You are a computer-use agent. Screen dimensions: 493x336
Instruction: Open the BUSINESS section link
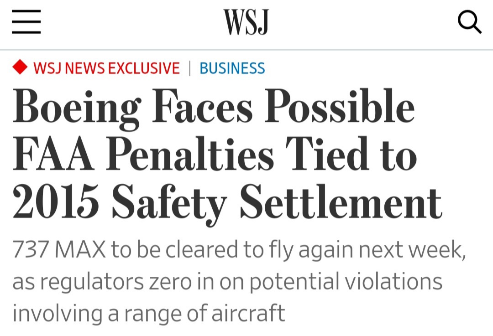pyautogui.click(x=232, y=68)
